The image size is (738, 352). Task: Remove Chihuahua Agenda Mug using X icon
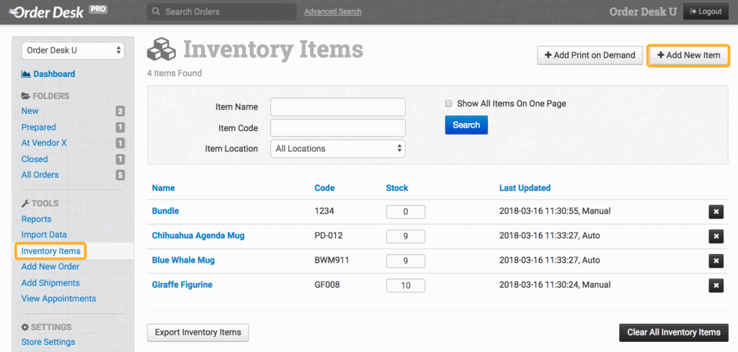(x=716, y=236)
